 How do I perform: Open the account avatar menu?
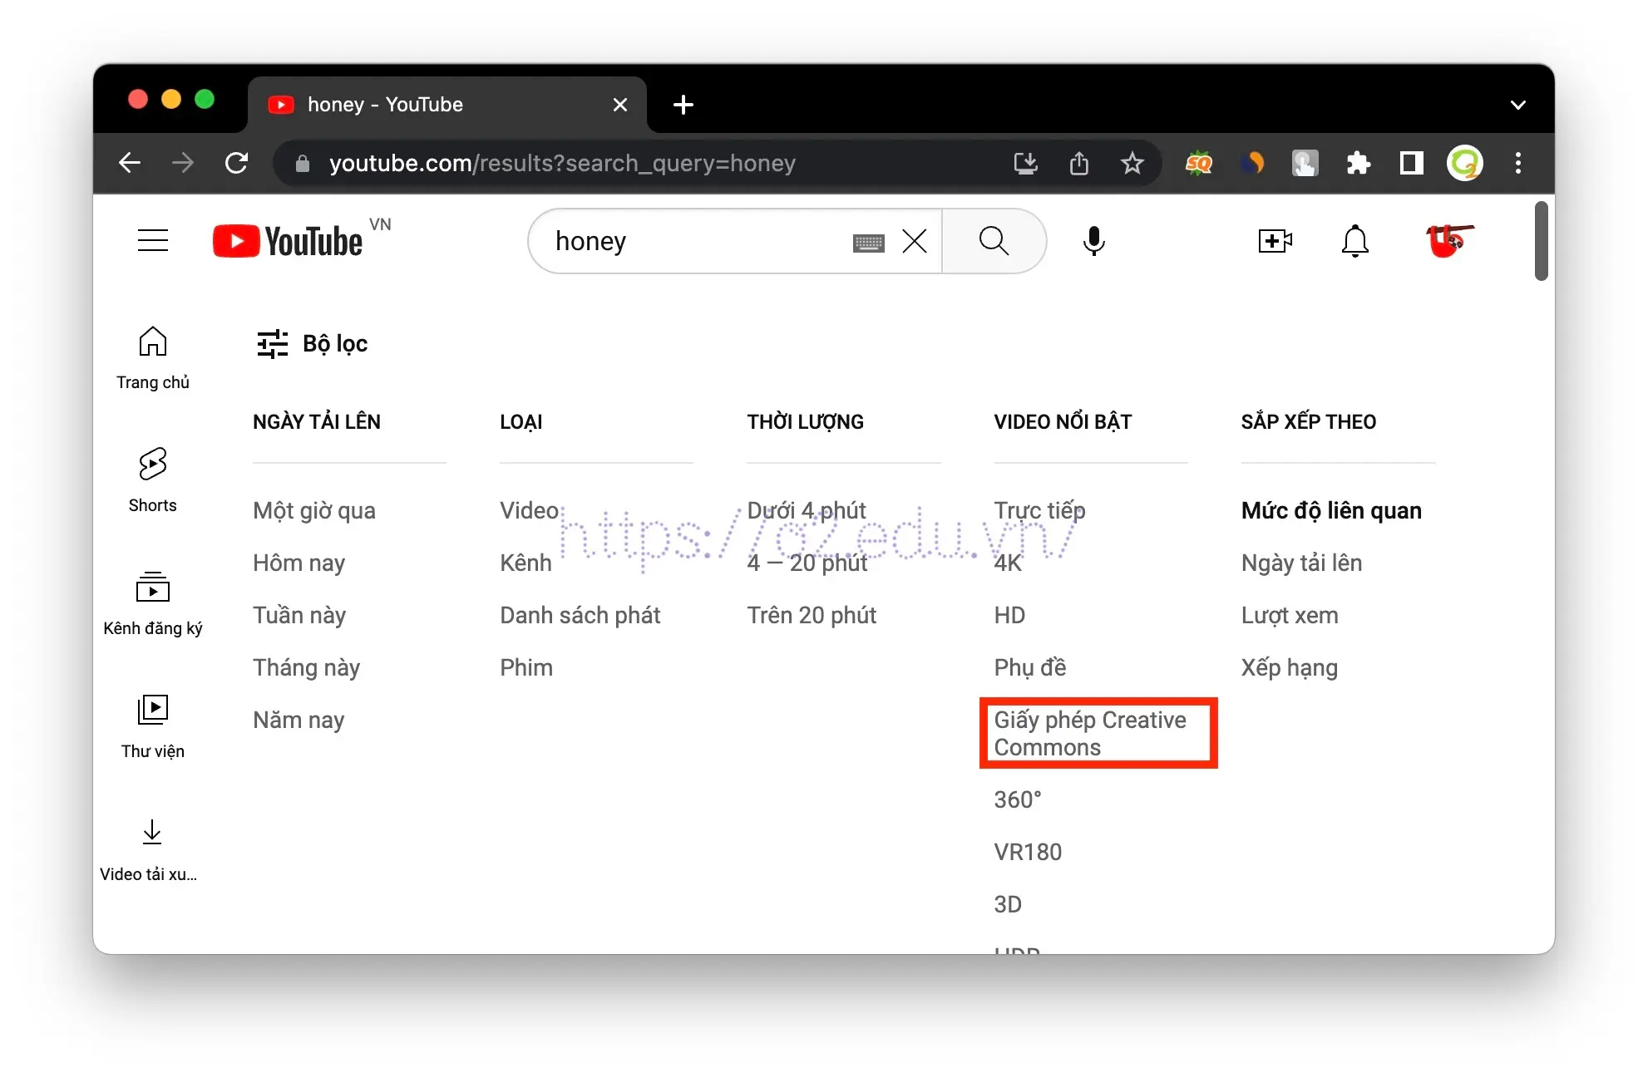click(x=1448, y=241)
